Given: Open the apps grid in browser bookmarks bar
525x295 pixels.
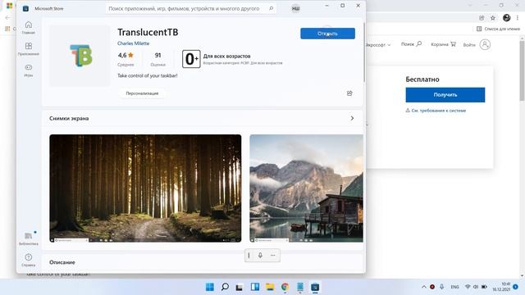Looking at the screenshot, I should point(7,29).
